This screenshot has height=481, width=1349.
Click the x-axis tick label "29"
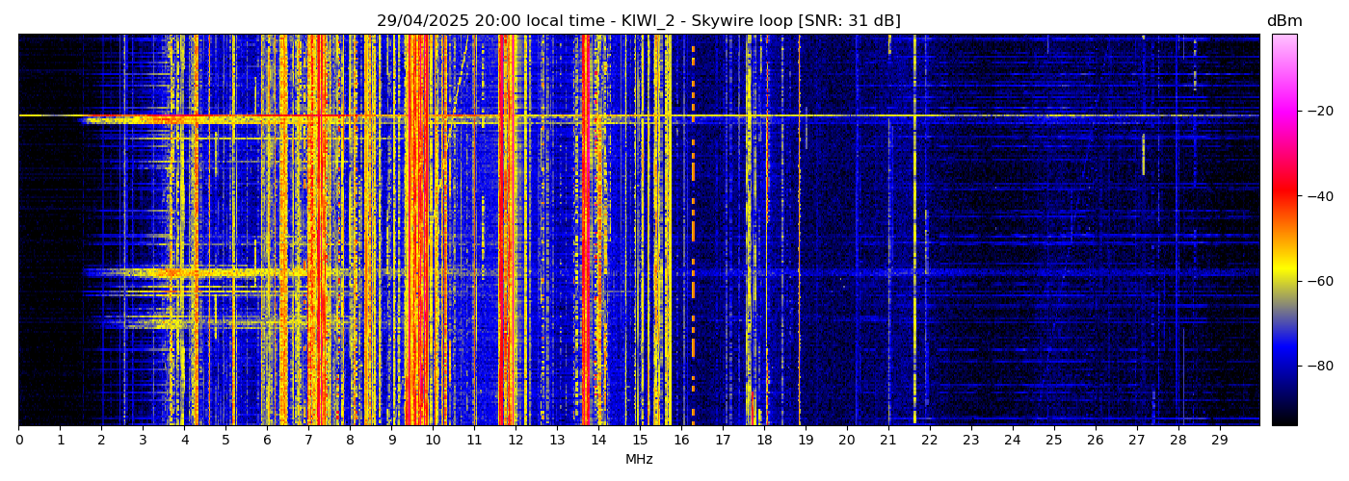click(x=1219, y=441)
